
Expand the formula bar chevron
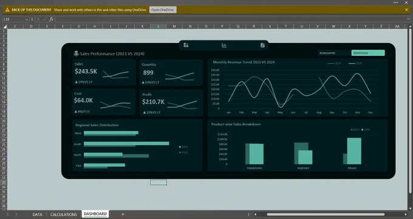click(408, 19)
